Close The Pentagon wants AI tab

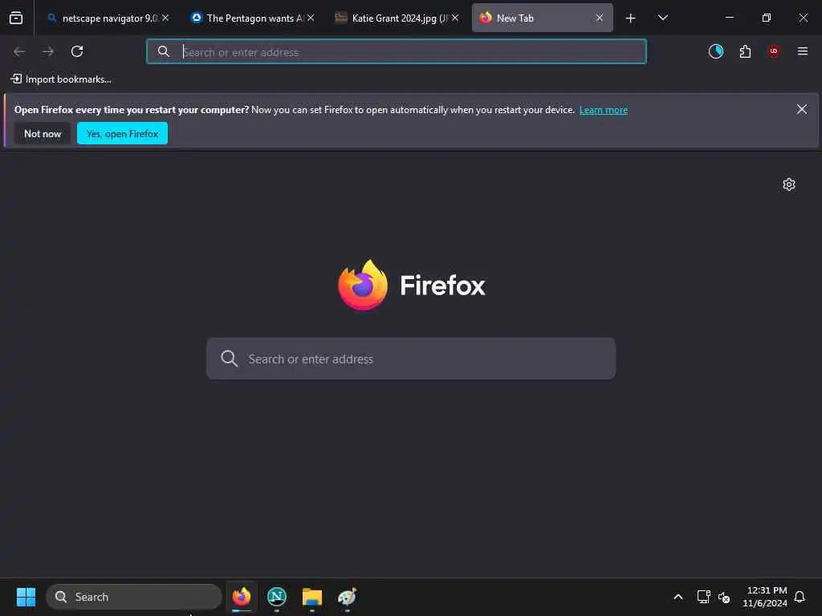(x=311, y=18)
